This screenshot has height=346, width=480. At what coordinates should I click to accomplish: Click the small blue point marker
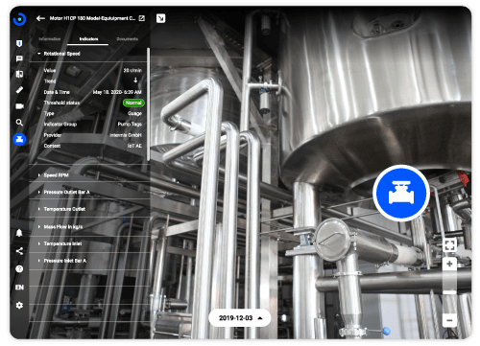(x=387, y=331)
